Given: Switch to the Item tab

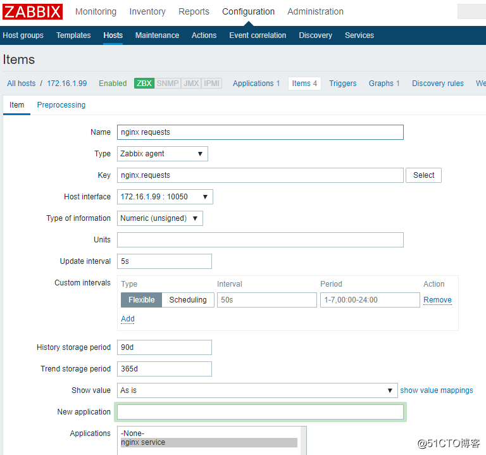Looking at the screenshot, I should (16, 105).
